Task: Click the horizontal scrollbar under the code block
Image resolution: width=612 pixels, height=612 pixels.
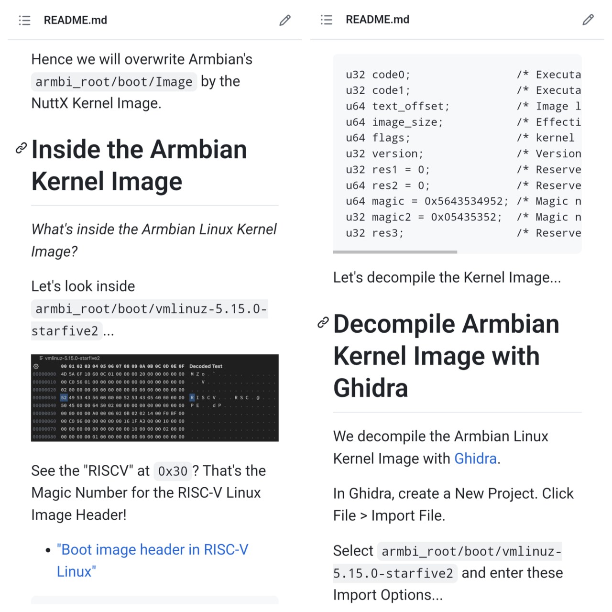Action: coord(395,251)
